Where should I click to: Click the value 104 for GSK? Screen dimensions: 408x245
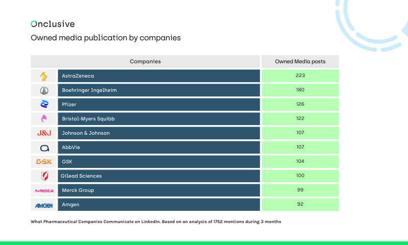300,161
